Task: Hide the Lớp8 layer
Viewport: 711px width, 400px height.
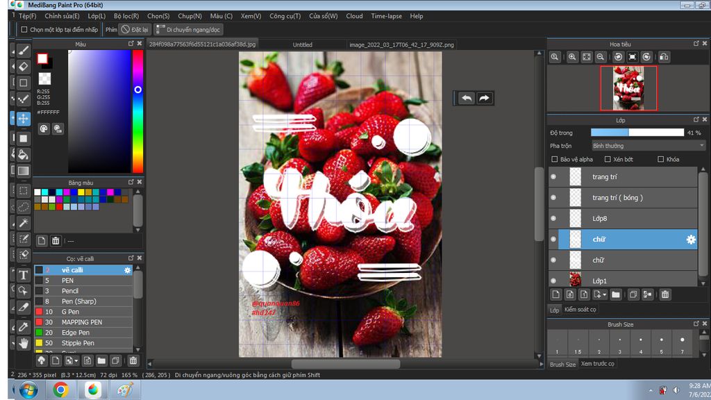Action: 553,219
